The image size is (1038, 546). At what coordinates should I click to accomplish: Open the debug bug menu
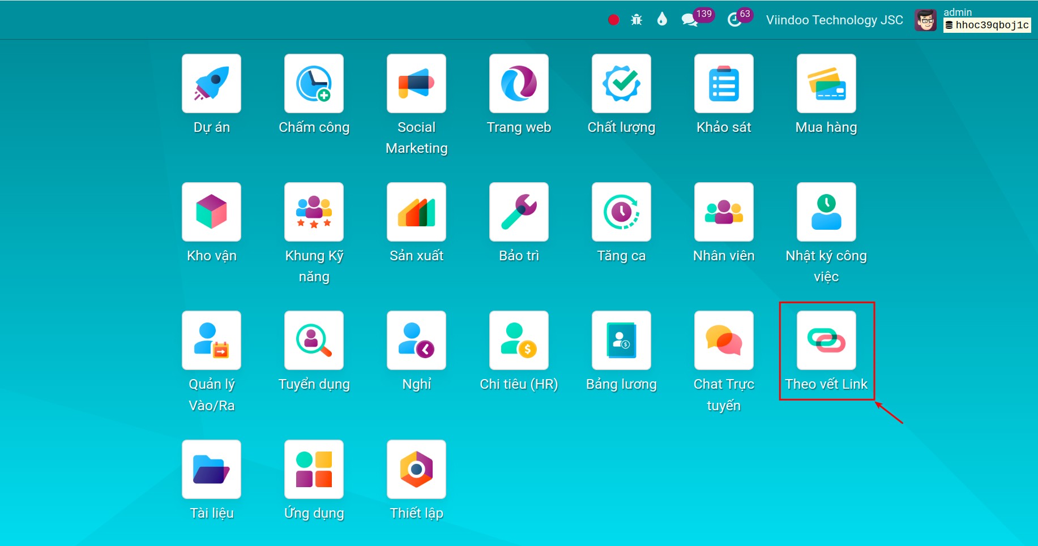(x=637, y=20)
